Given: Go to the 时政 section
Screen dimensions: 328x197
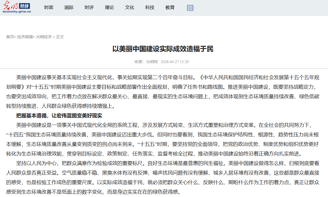Looking at the screenshot, I should [x=49, y=8].
